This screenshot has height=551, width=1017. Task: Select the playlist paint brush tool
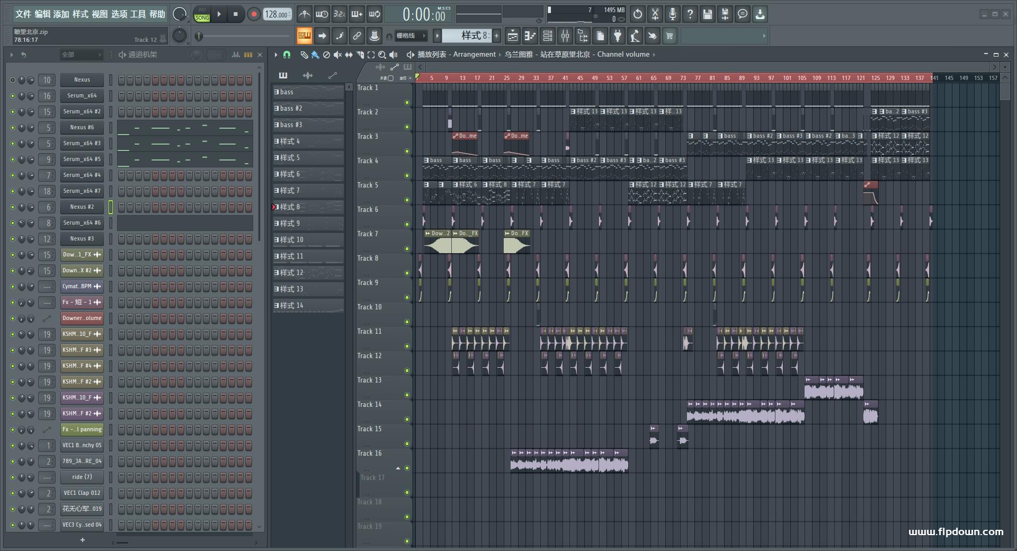pyautogui.click(x=315, y=55)
